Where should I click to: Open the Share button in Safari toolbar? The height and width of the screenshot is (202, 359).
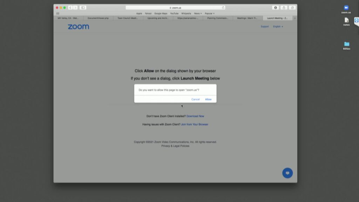284,8
